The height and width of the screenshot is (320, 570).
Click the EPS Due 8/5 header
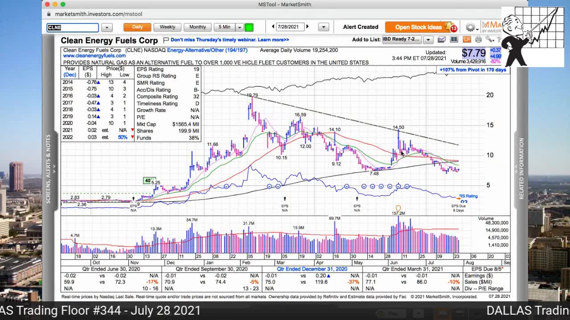(488, 269)
